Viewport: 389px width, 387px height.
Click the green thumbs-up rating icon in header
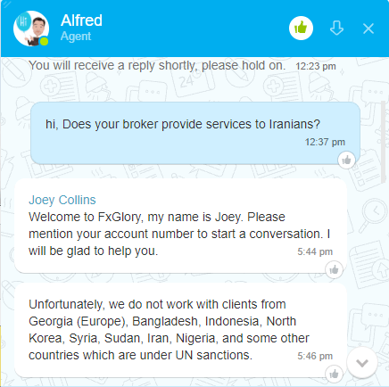[x=301, y=29]
